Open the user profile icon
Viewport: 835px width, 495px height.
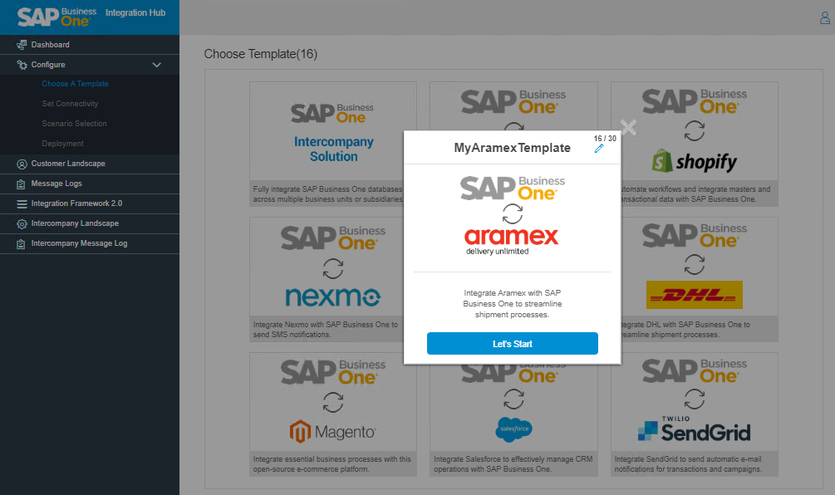pos(825,18)
